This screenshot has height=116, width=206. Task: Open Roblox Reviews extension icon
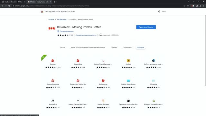tap(103, 101)
